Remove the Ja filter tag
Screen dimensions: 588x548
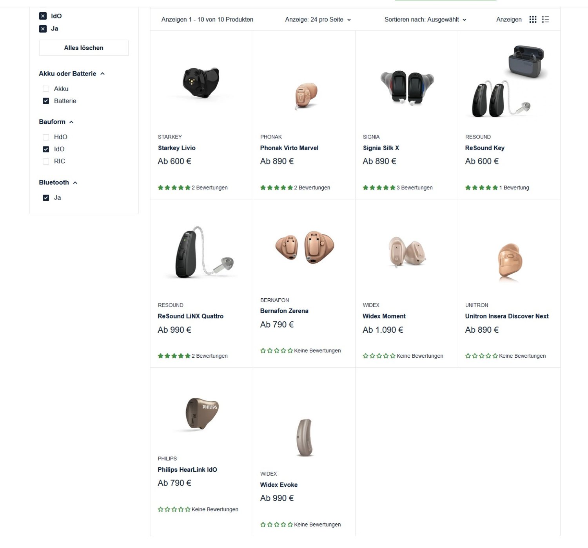pos(43,29)
